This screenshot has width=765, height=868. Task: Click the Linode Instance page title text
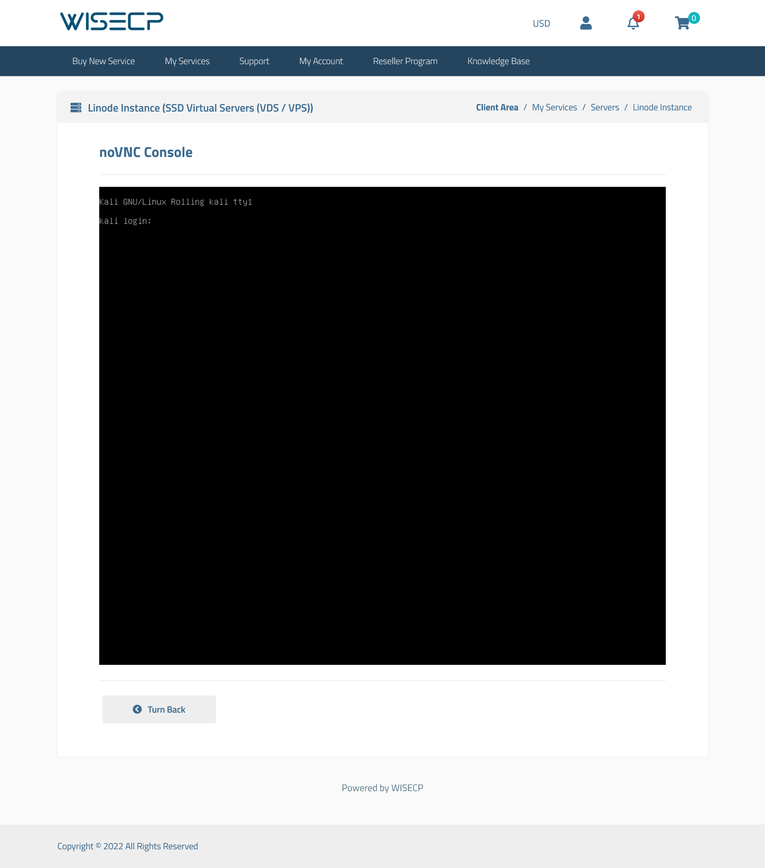click(200, 108)
